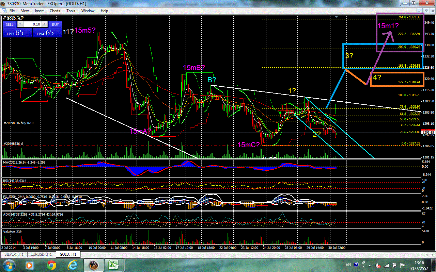The image size is (436, 272).
Task: Restore down the GOLD.,H1 chart child window
Action: tap(426, 11)
